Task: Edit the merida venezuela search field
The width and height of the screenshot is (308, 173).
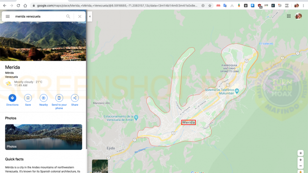Action: (x=39, y=16)
